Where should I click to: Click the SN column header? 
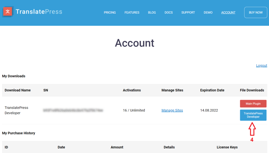click(46, 90)
